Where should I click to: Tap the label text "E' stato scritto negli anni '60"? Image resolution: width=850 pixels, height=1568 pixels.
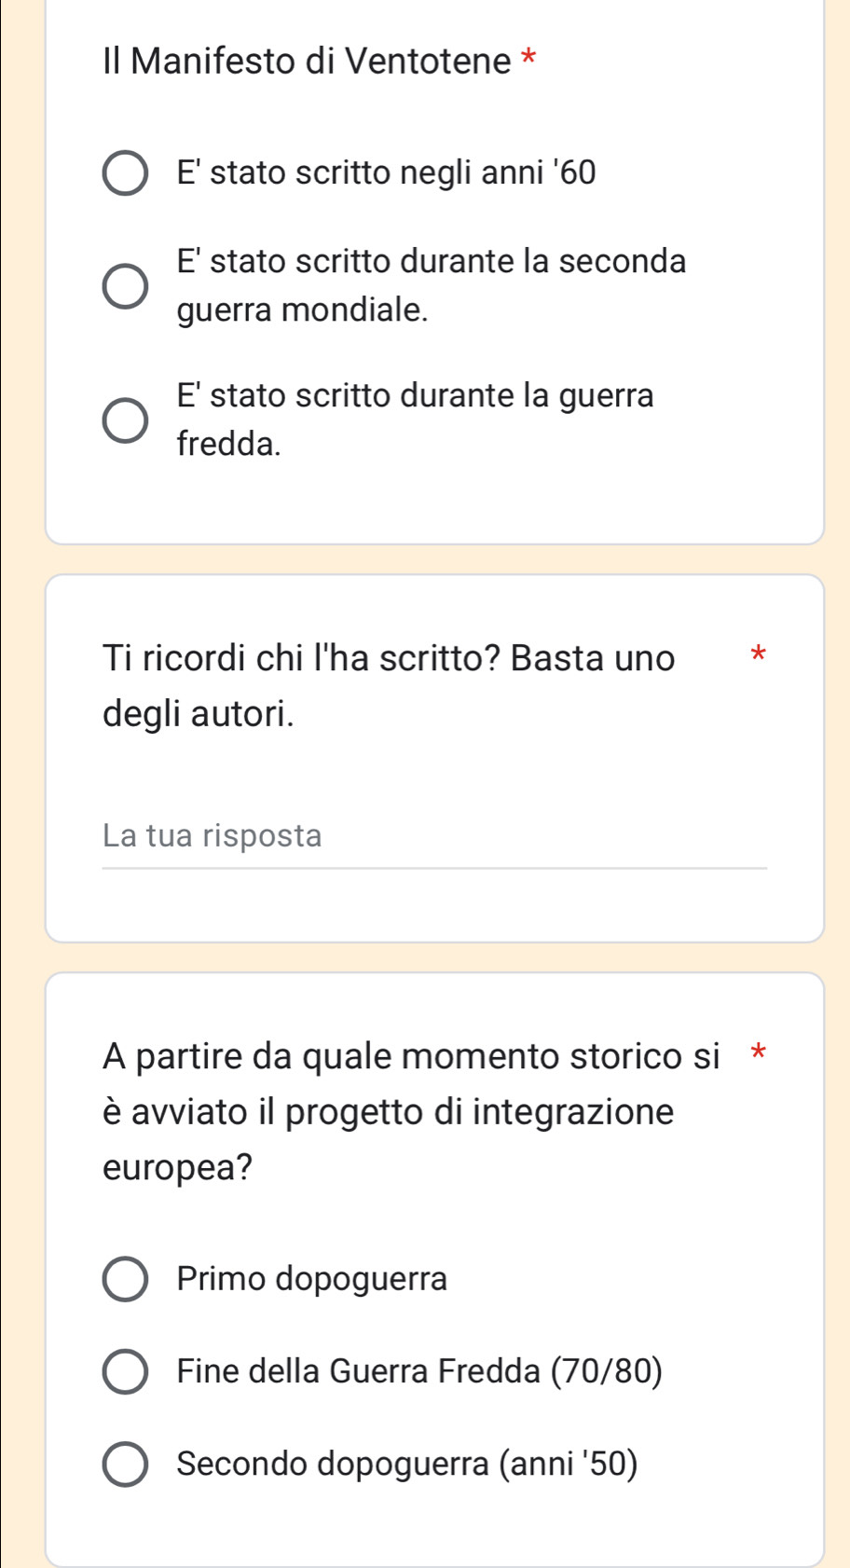coord(386,173)
